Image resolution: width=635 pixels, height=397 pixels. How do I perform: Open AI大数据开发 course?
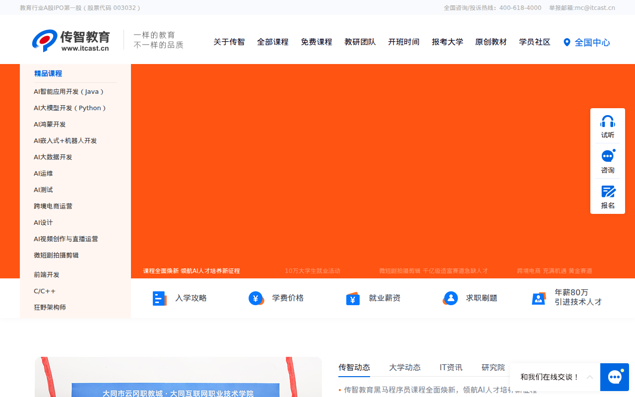coord(53,157)
